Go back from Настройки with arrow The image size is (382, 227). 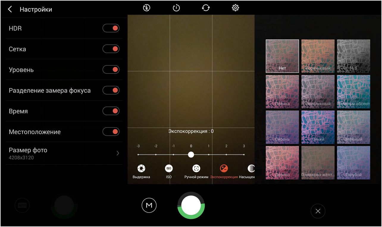tap(10, 10)
